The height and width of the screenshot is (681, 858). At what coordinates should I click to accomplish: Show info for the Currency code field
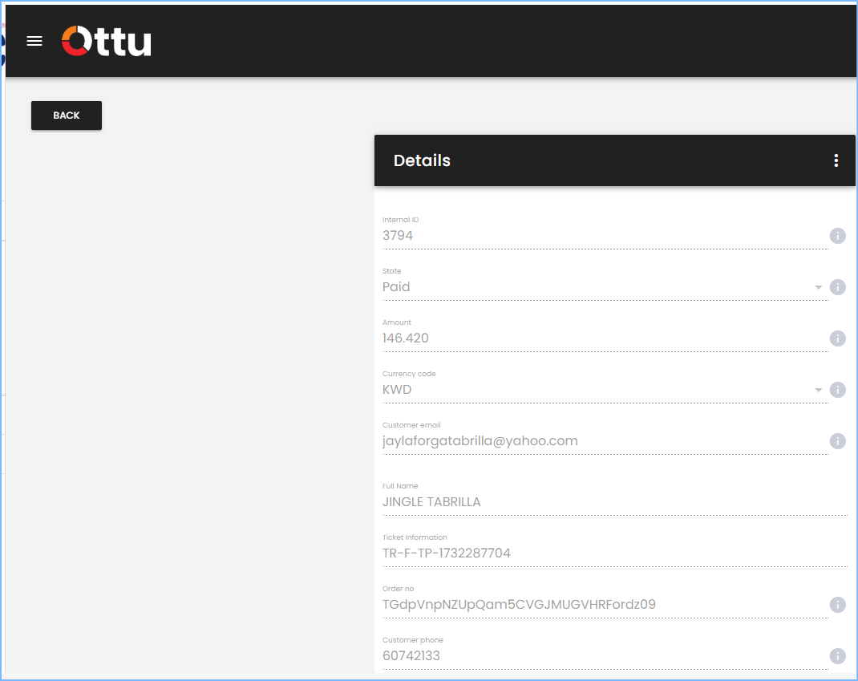click(x=837, y=390)
